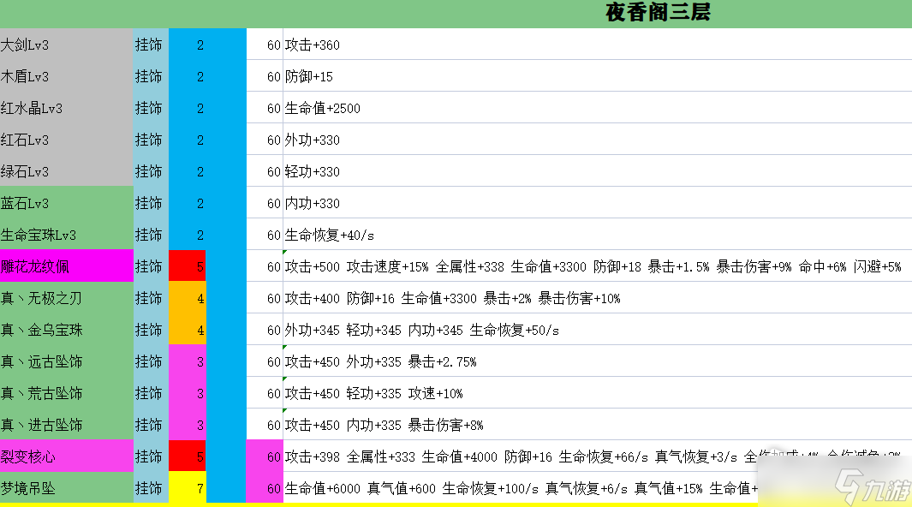Click the cell starting 攻击+400 防御+16
The image size is (912, 507).
coord(598,298)
